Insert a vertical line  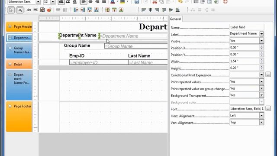65,10
